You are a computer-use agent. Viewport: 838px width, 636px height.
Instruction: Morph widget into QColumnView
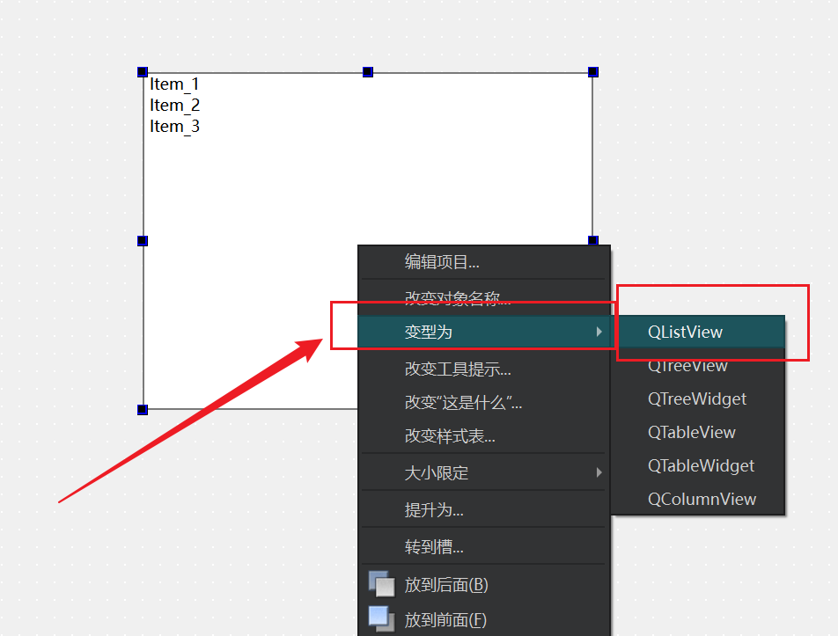click(x=702, y=499)
